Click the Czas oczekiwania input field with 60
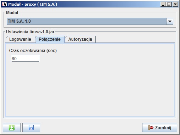The image size is (180, 135). point(25,58)
